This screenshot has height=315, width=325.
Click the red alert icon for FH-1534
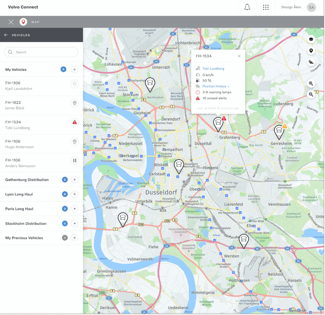[x=74, y=122]
